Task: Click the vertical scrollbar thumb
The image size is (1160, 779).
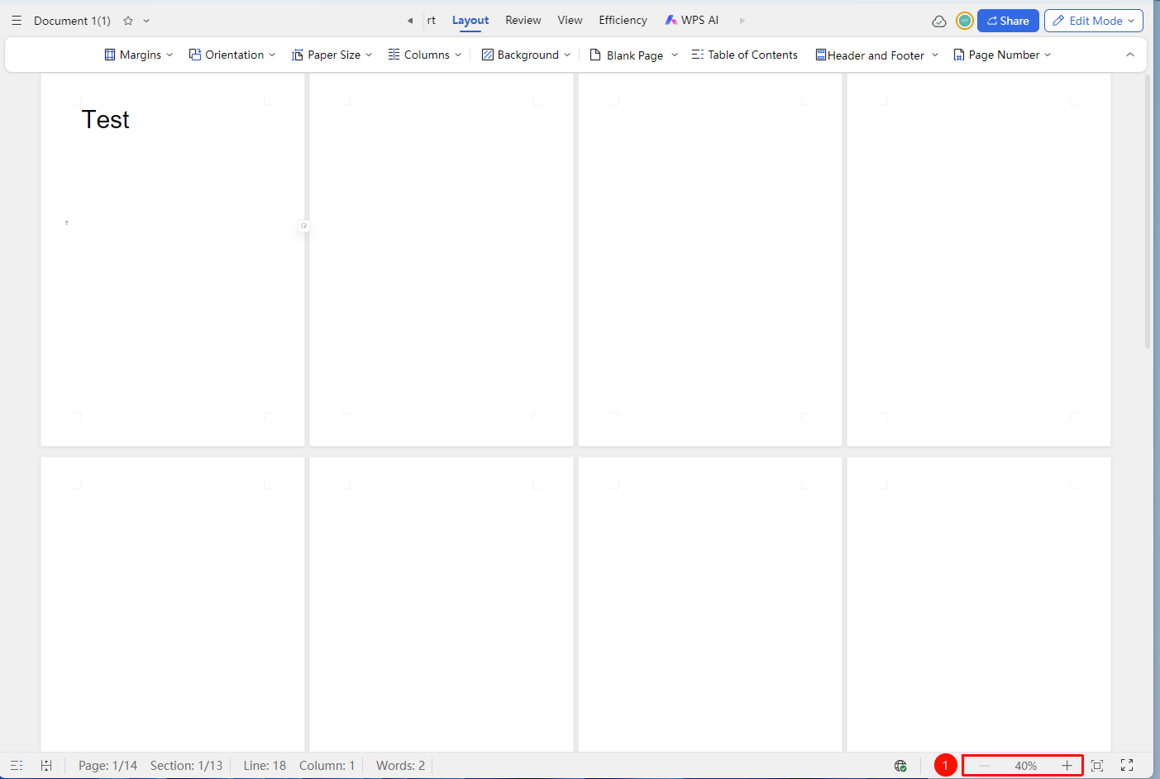Action: coord(1148,212)
